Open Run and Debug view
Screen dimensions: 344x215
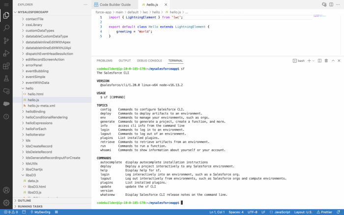[x=6, y=53]
